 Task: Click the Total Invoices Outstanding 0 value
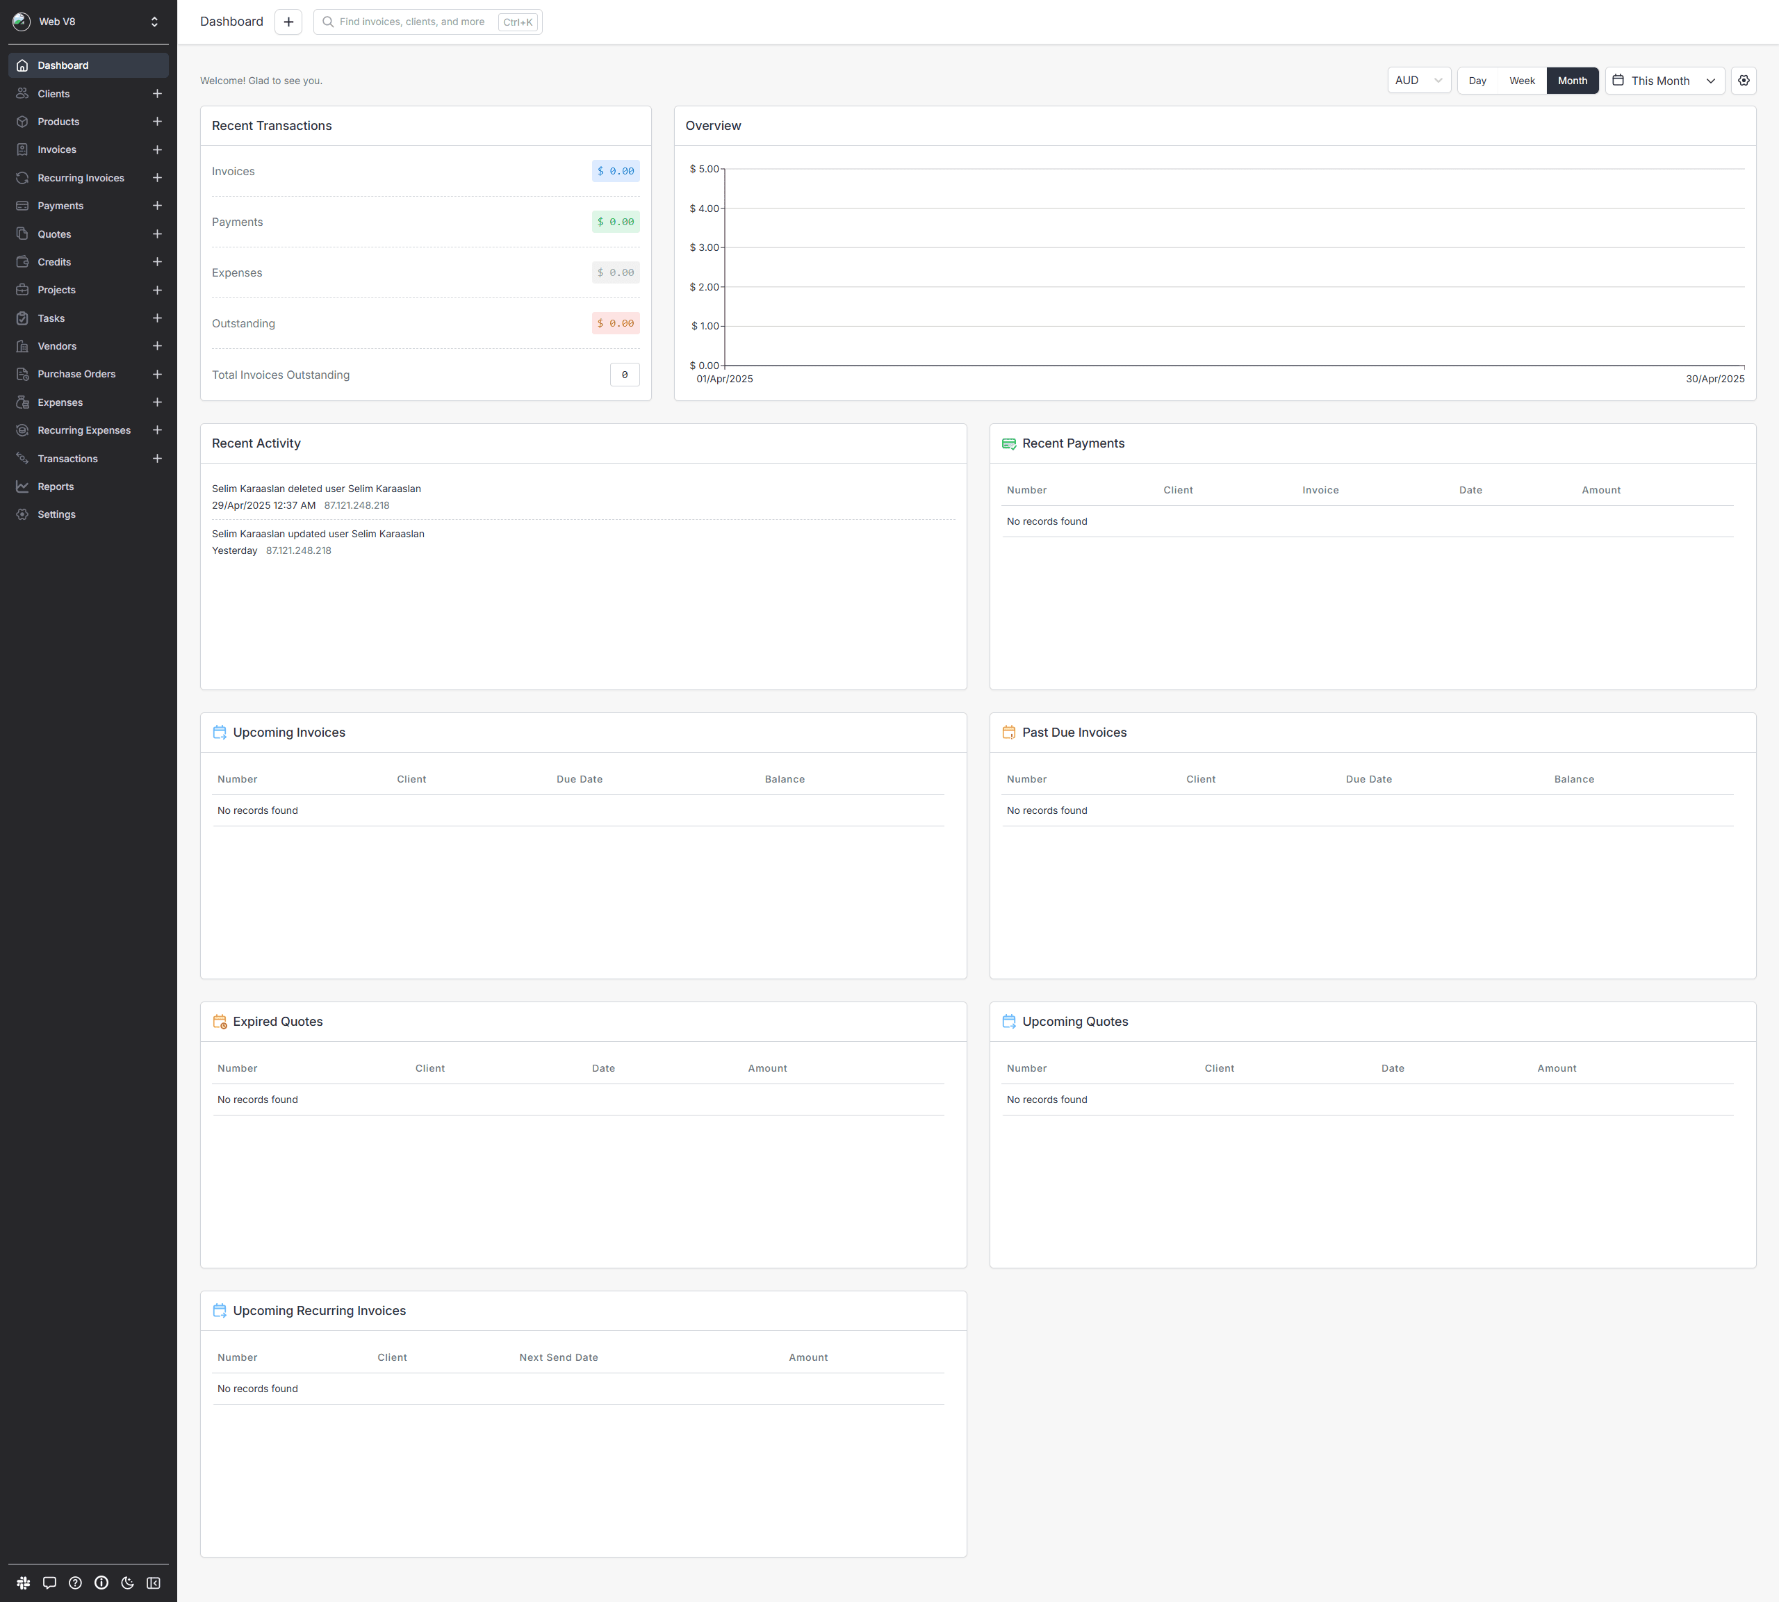pos(624,375)
